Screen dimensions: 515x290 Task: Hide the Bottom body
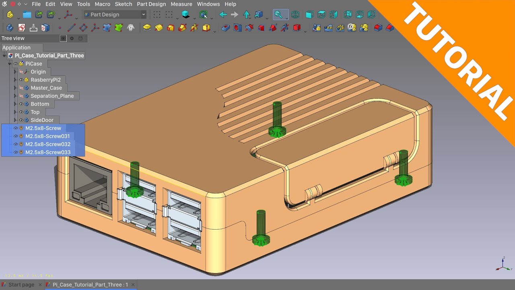point(21,104)
